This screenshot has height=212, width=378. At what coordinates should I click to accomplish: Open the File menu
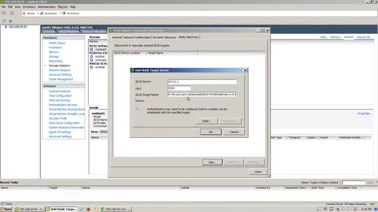pyautogui.click(x=4, y=7)
